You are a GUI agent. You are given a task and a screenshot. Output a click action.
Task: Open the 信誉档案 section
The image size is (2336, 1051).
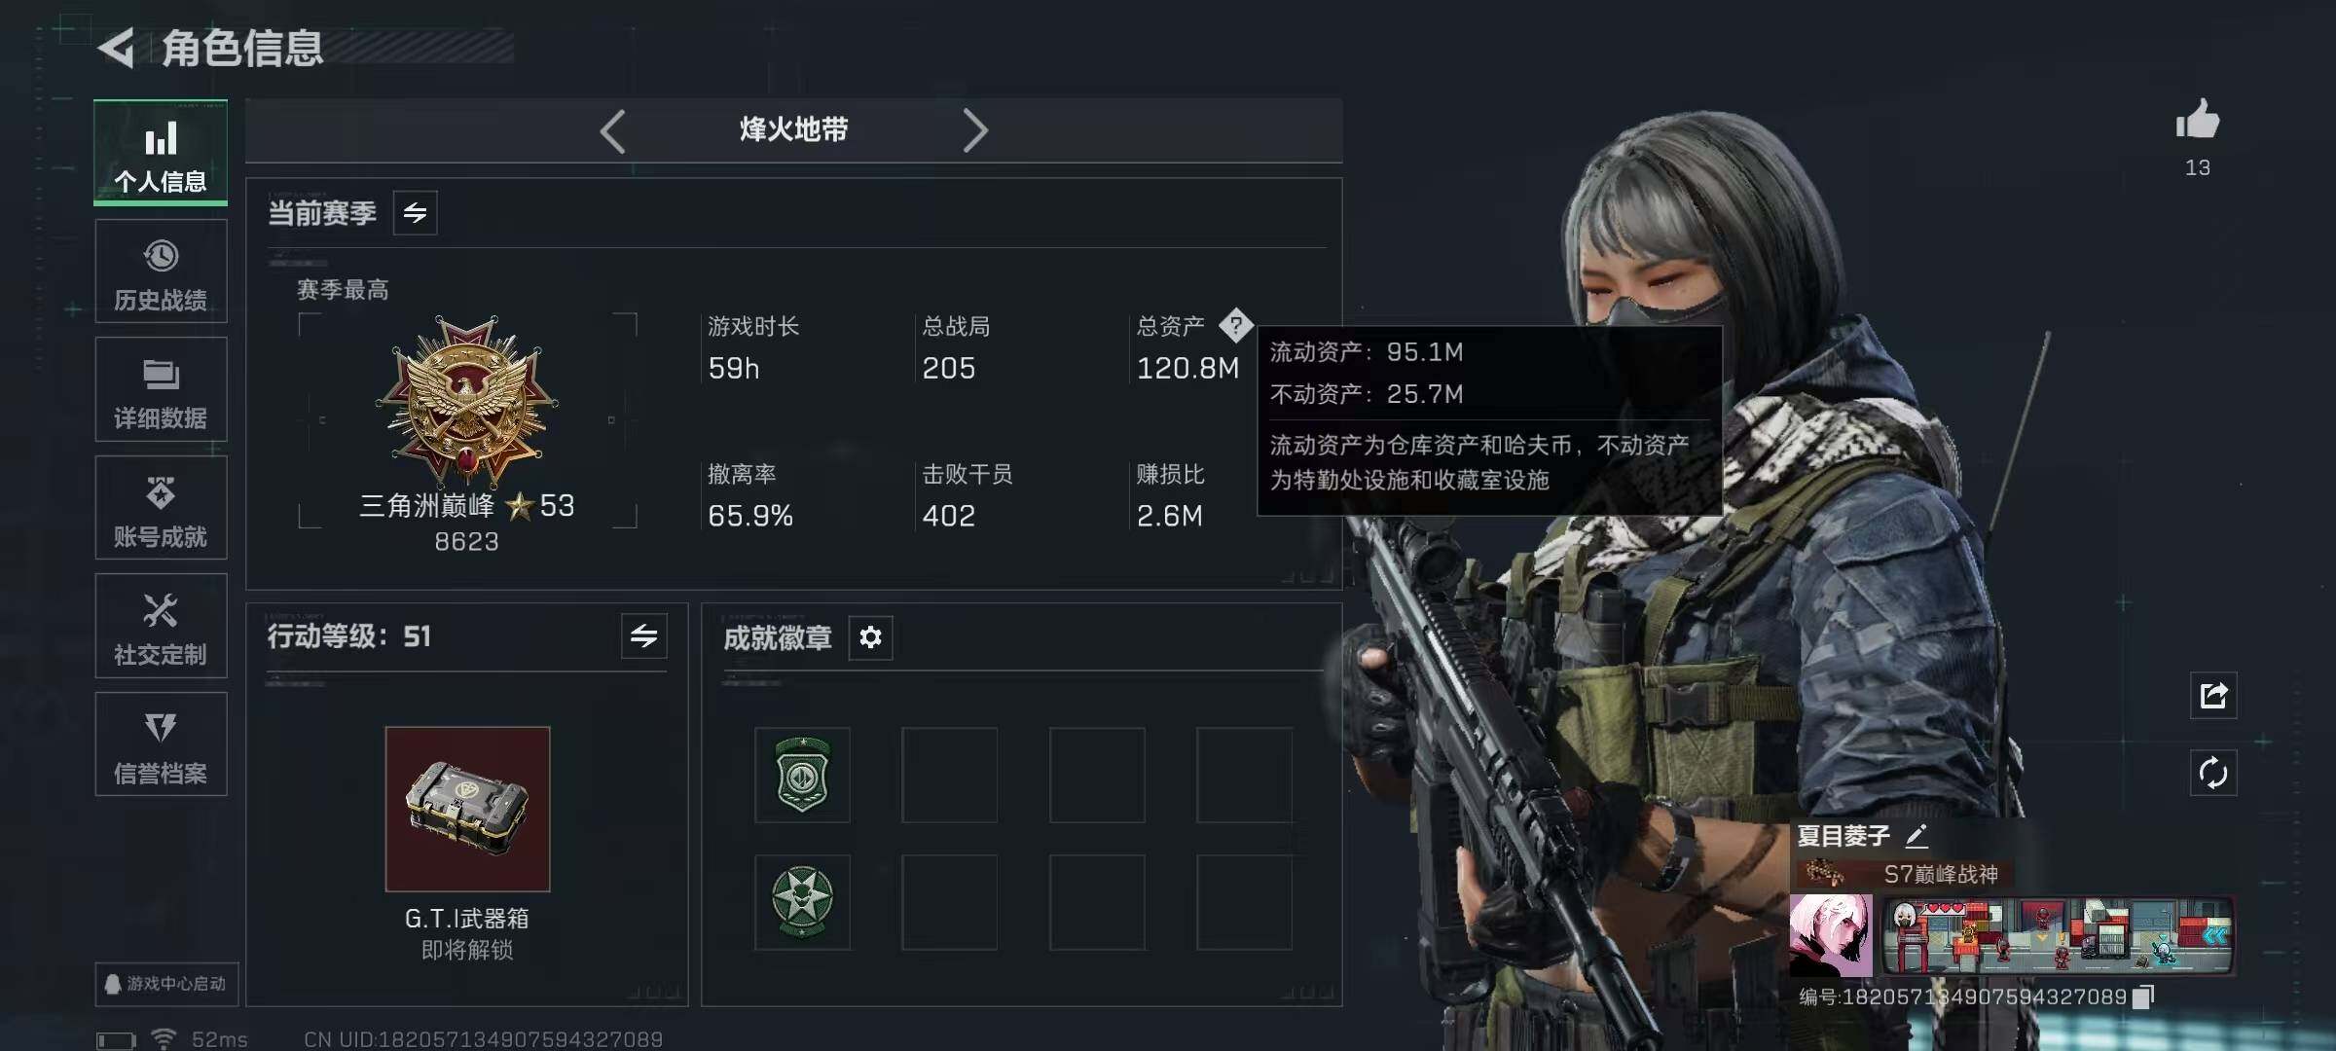tap(161, 744)
